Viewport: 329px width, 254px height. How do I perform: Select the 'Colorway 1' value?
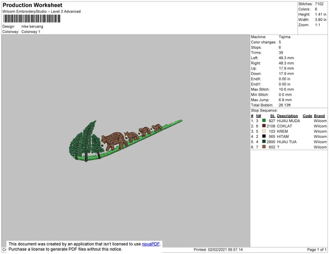coord(31,32)
